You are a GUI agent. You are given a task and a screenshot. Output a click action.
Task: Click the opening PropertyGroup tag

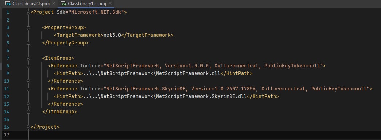(64, 28)
